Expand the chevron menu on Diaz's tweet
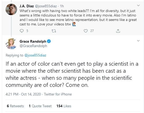 click(x=138, y=5)
